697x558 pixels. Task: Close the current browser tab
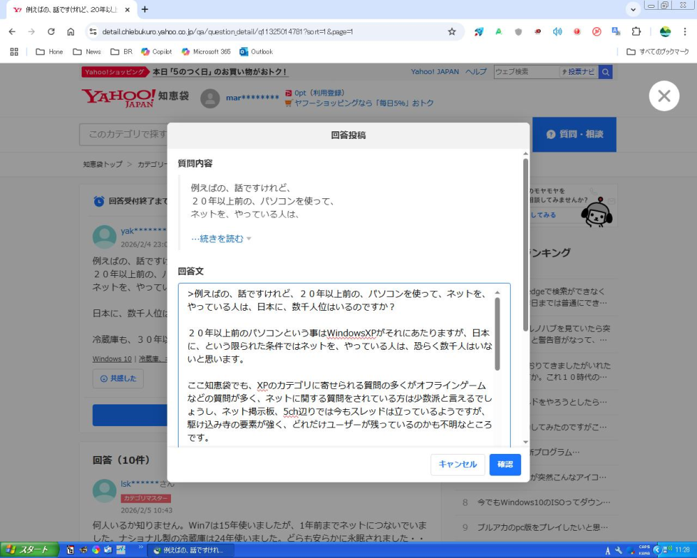pyautogui.click(x=127, y=9)
